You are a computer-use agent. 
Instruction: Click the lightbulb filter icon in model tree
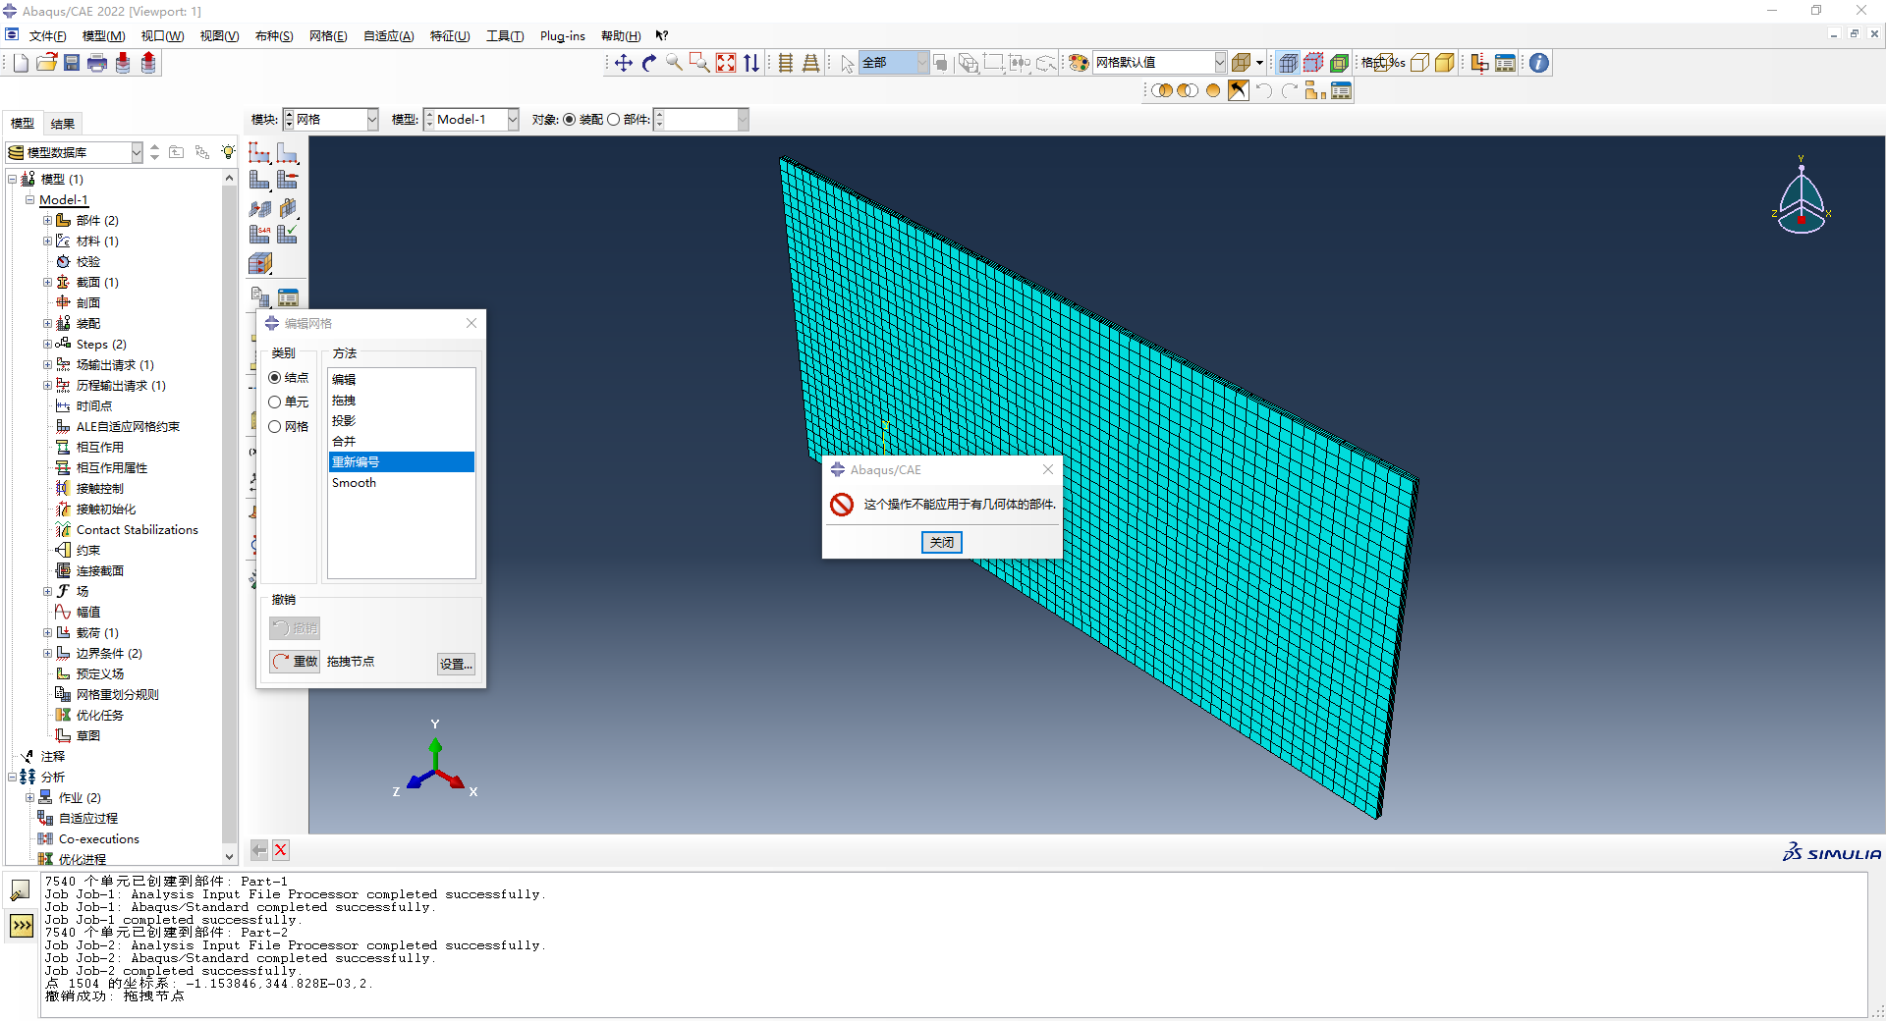pos(228,152)
